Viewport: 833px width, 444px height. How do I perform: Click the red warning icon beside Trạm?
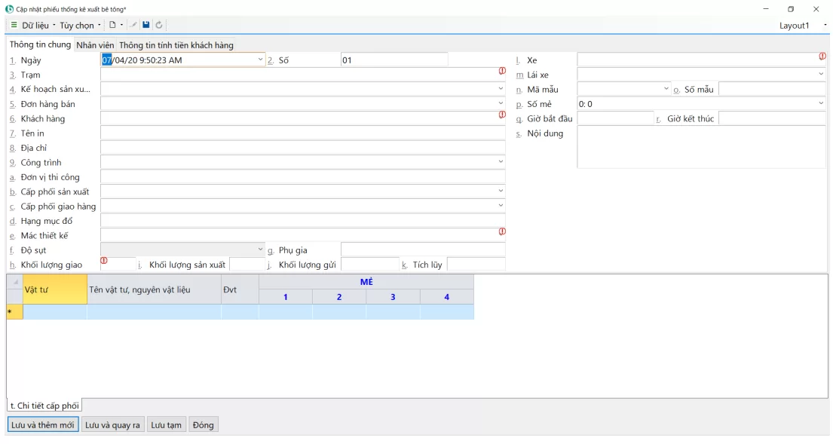[502, 72]
